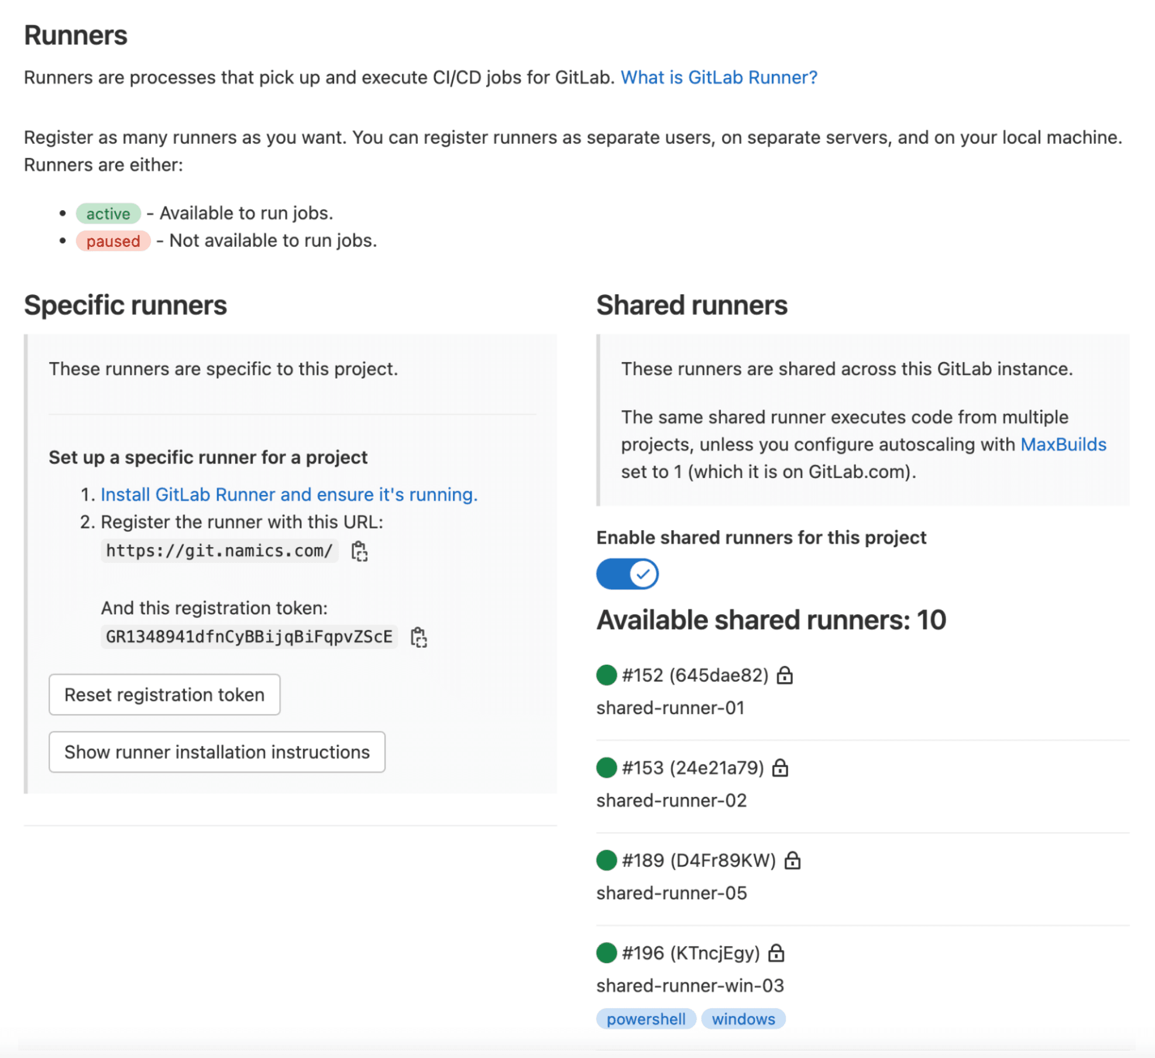Click the shared-runner-01 name

click(671, 708)
